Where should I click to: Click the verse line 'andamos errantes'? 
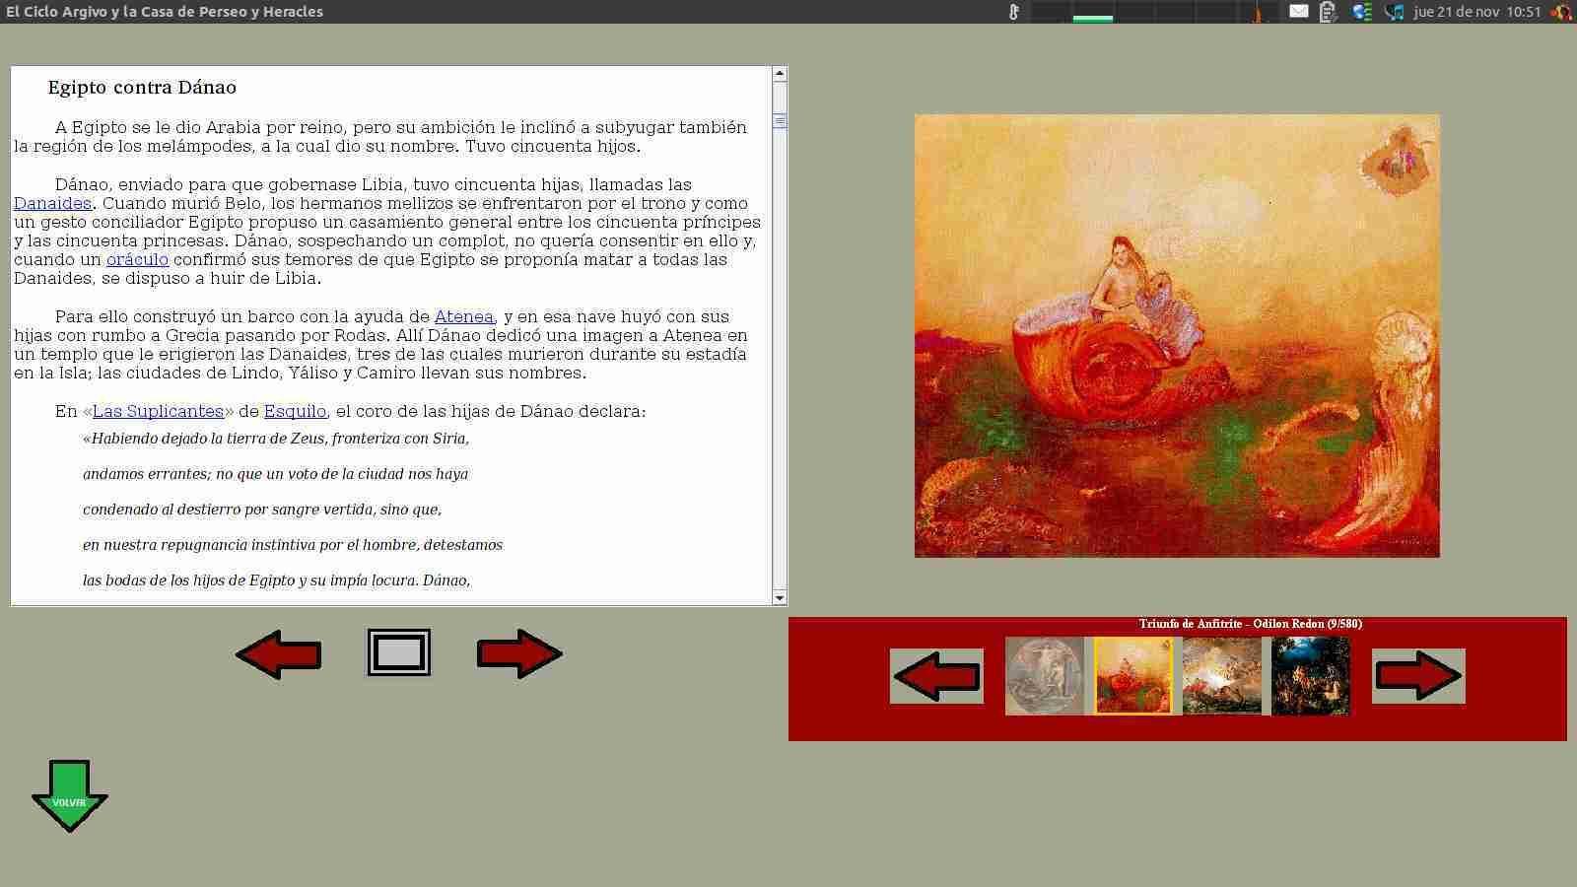coord(276,474)
